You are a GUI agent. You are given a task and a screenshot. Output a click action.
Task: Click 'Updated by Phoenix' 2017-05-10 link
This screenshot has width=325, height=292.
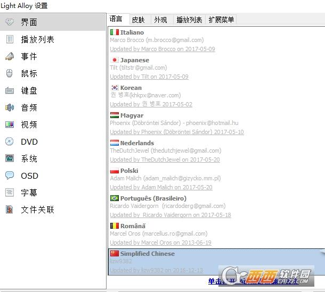[x=177, y=132]
